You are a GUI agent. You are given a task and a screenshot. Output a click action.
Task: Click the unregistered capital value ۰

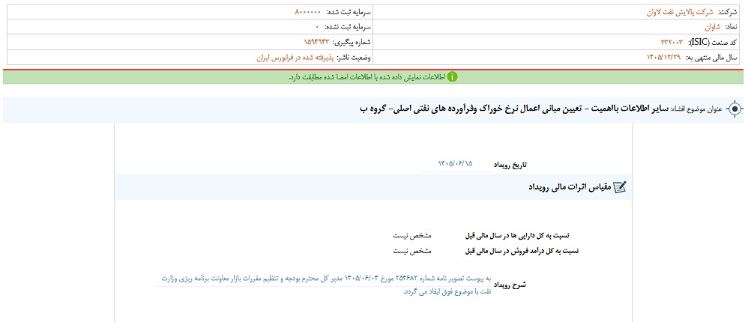pyautogui.click(x=316, y=27)
